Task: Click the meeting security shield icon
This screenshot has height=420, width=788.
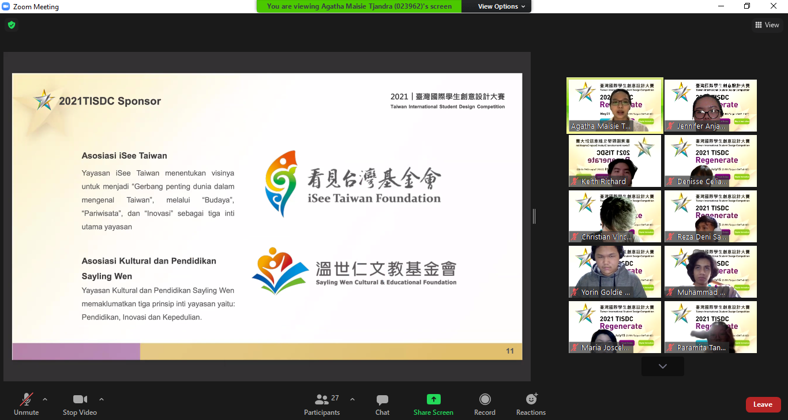Action: [x=12, y=25]
